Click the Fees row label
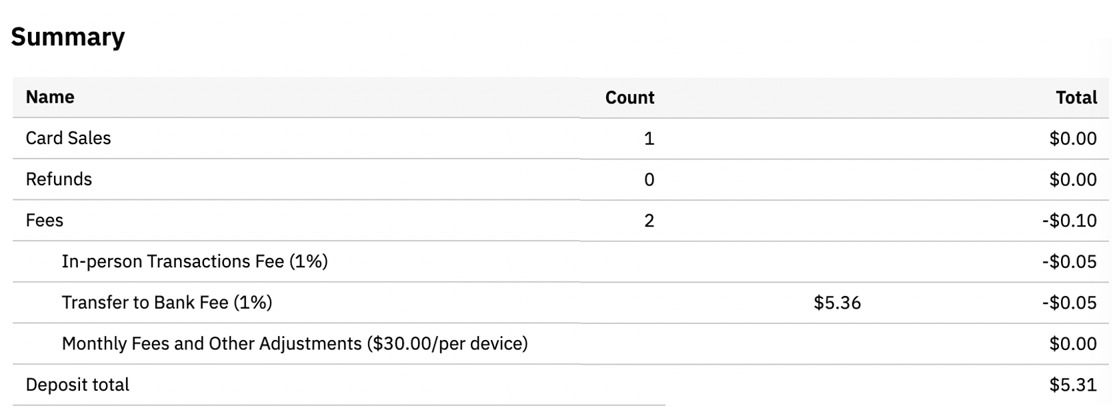1115x408 pixels. pyautogui.click(x=44, y=221)
